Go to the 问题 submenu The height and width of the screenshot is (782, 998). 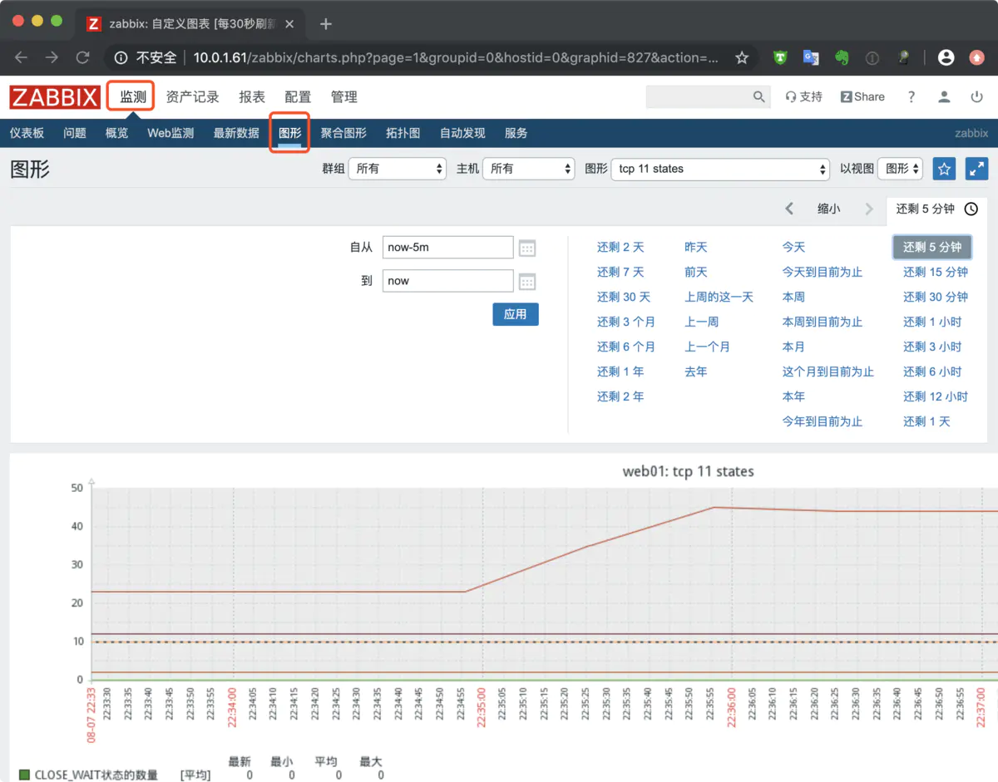click(x=75, y=133)
